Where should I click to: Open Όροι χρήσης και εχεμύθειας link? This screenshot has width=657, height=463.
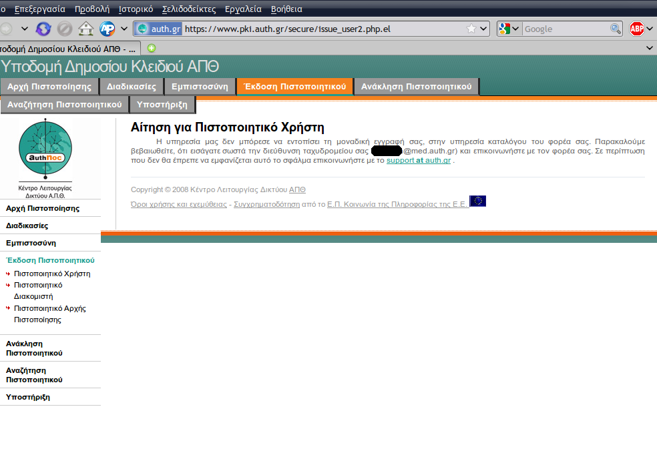click(x=178, y=204)
